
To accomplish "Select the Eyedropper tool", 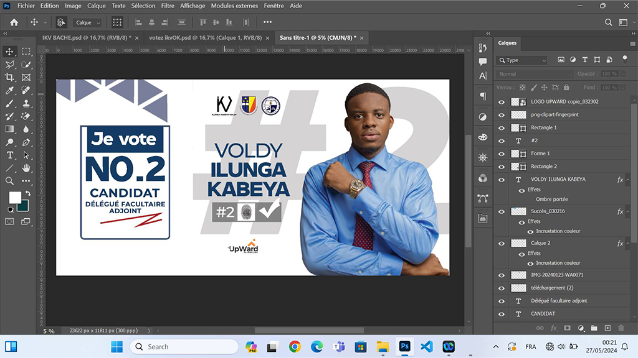I will click(9, 90).
